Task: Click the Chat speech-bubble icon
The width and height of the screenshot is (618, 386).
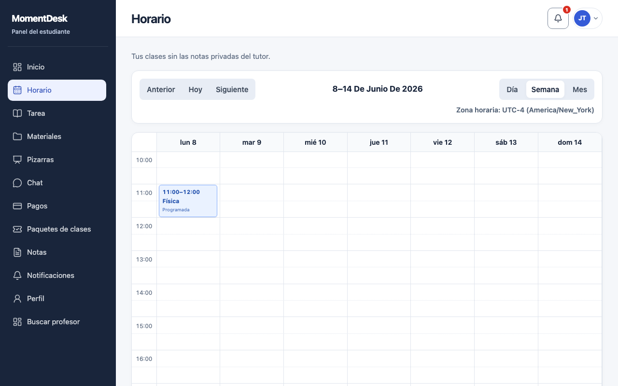Action: click(17, 183)
